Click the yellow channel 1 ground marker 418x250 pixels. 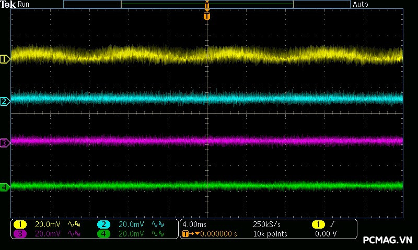pyautogui.click(x=5, y=59)
